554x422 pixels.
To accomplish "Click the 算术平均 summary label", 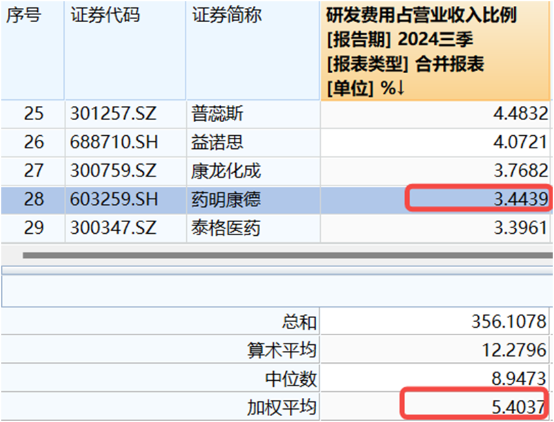I will click(282, 351).
